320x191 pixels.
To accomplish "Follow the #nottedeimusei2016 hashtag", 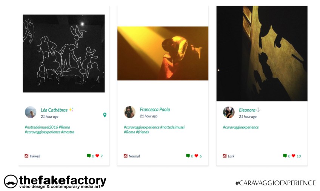I will pyautogui.click(x=41, y=127).
